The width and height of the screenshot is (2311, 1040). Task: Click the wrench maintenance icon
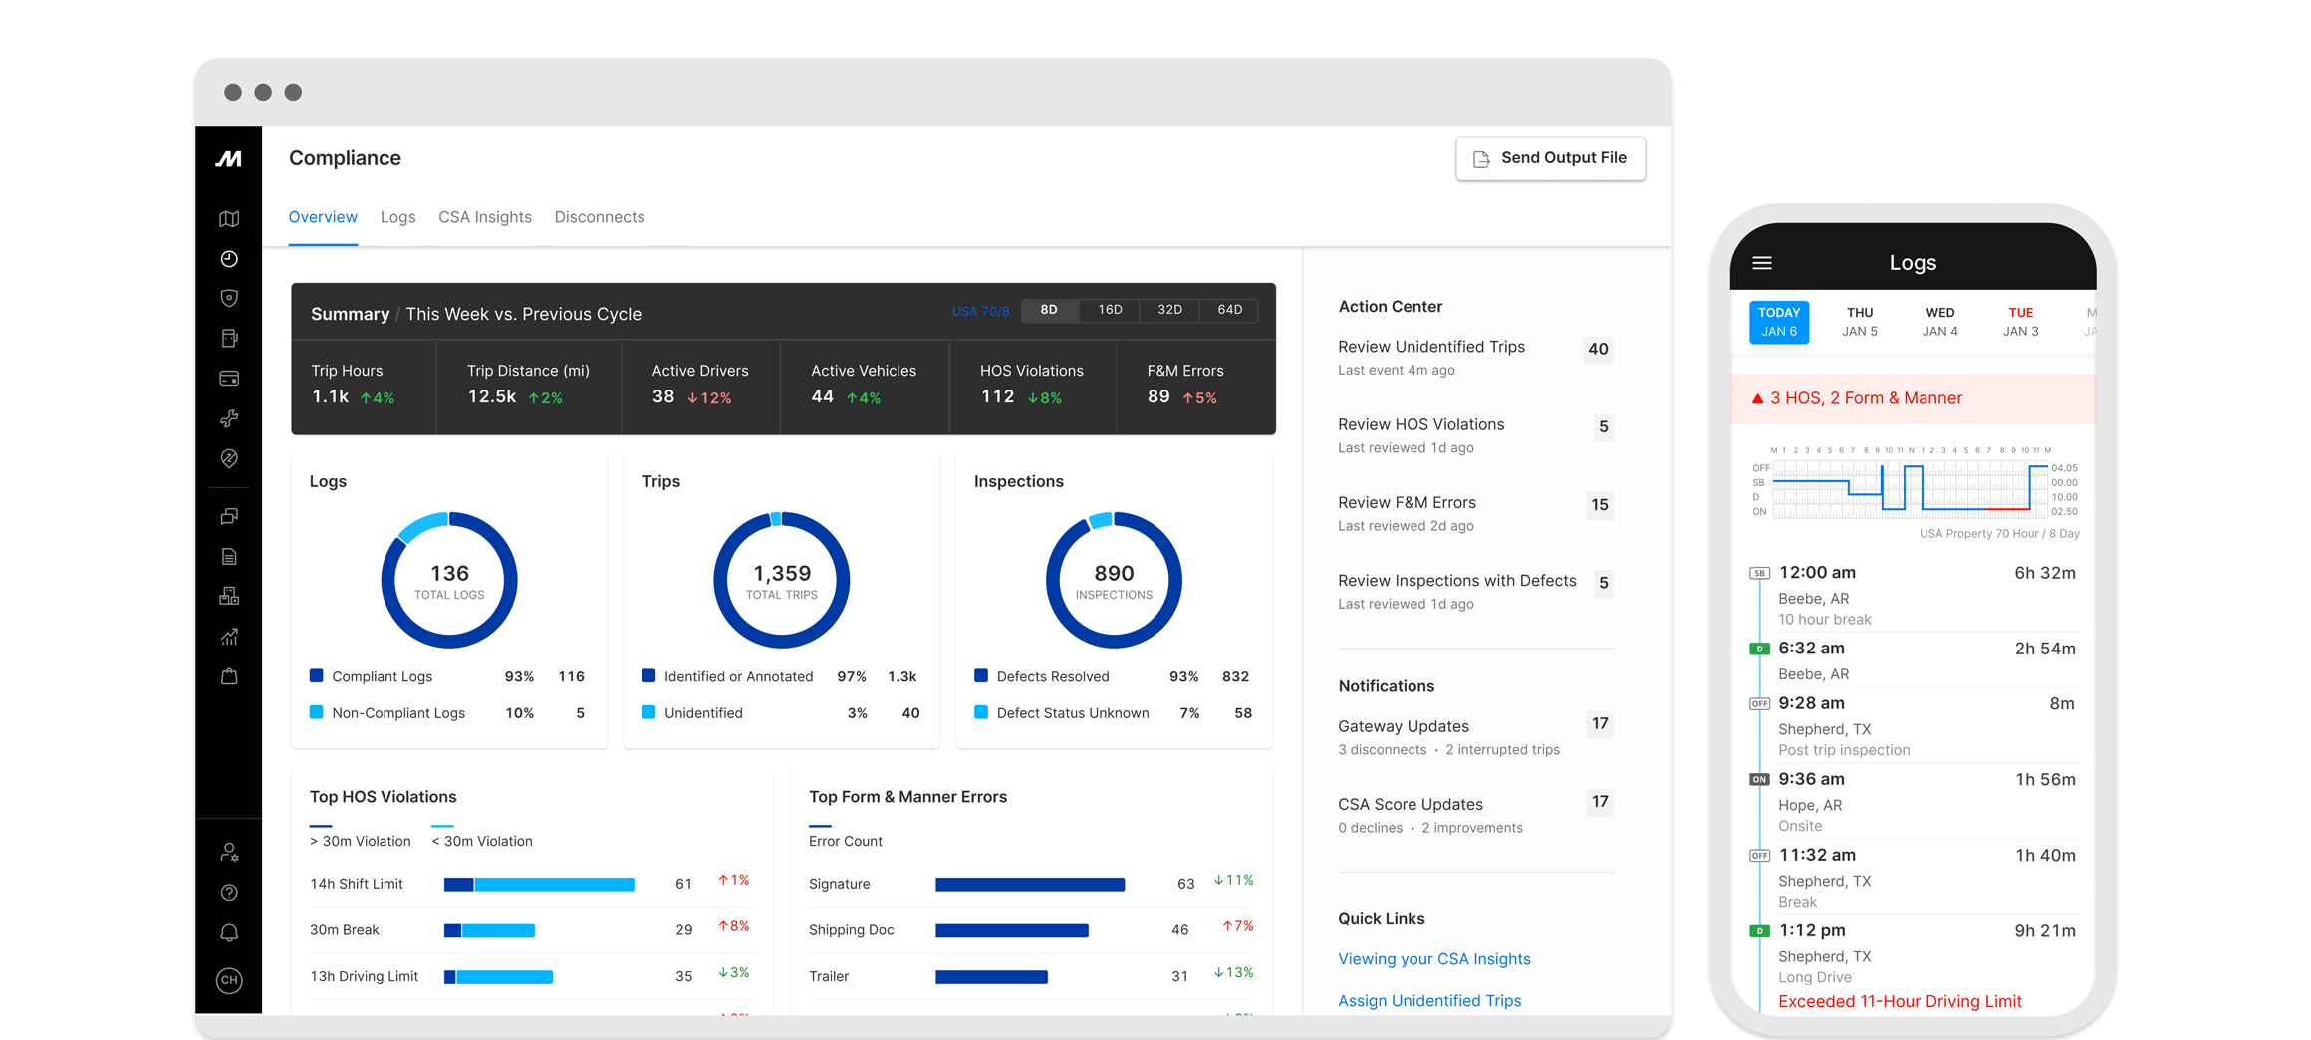(x=229, y=418)
